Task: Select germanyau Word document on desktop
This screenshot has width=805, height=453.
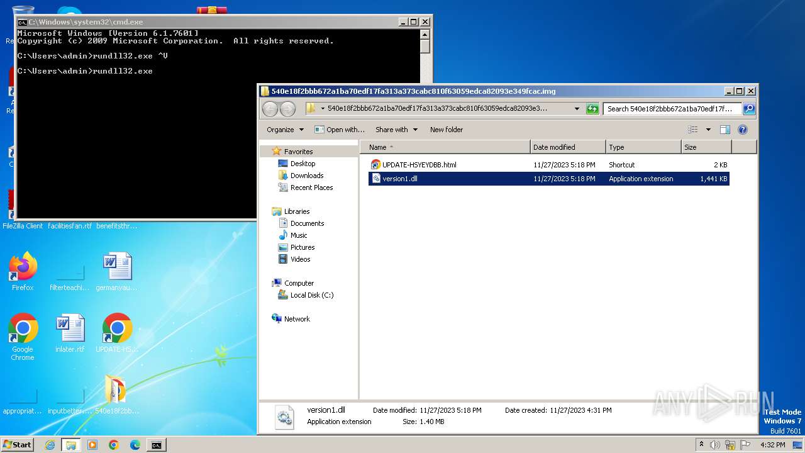Action: pos(117,272)
